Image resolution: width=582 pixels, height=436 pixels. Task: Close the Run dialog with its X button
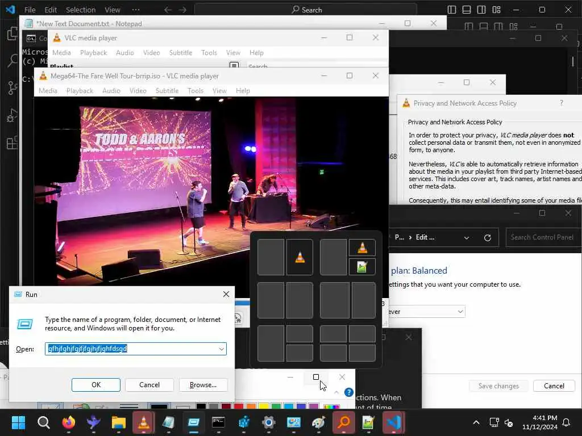226,295
